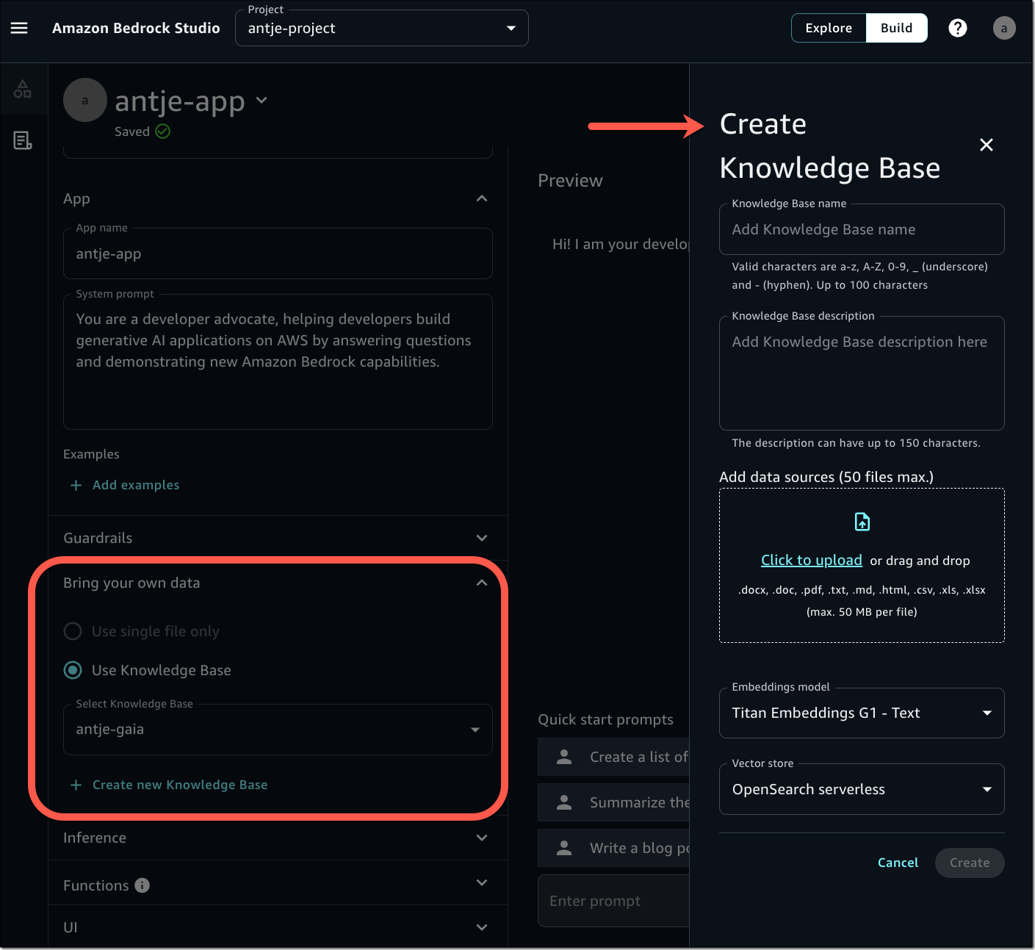The height and width of the screenshot is (950, 1035).
Task: Open the user account avatar menu
Action: pyautogui.click(x=1004, y=28)
